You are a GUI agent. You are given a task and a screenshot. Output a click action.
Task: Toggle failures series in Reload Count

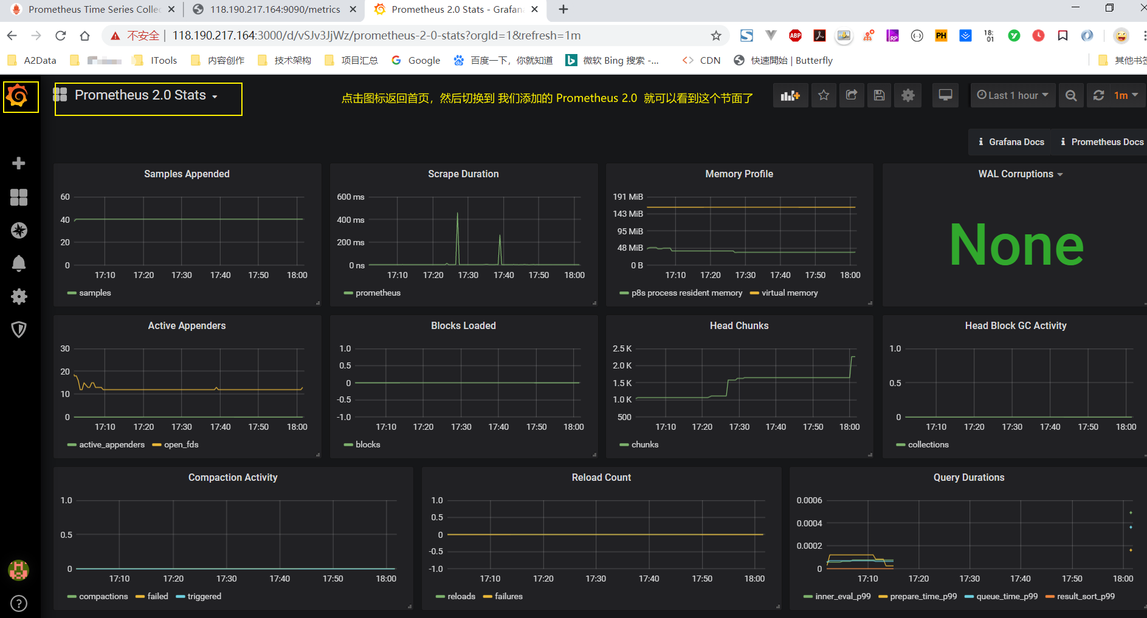tap(508, 597)
